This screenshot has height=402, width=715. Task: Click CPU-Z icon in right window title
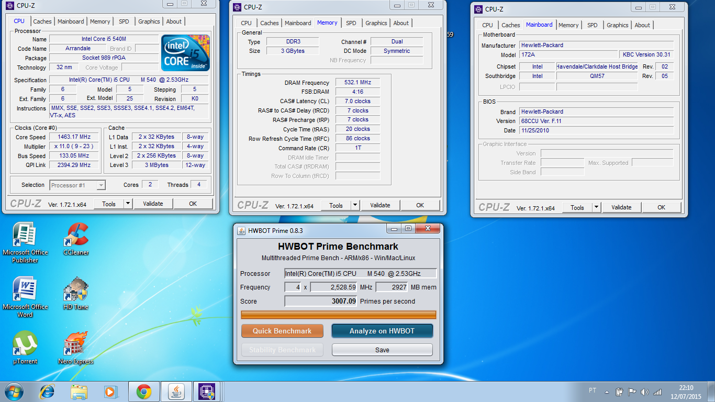[478, 9]
